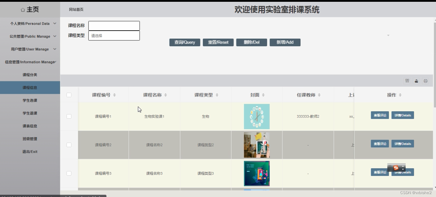Click the 课程名称2 cell
436x197 pixels.
154,145
